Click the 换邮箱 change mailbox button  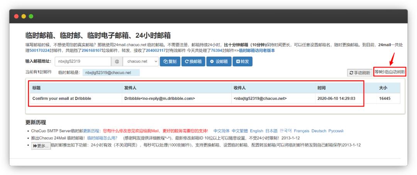click(193, 61)
